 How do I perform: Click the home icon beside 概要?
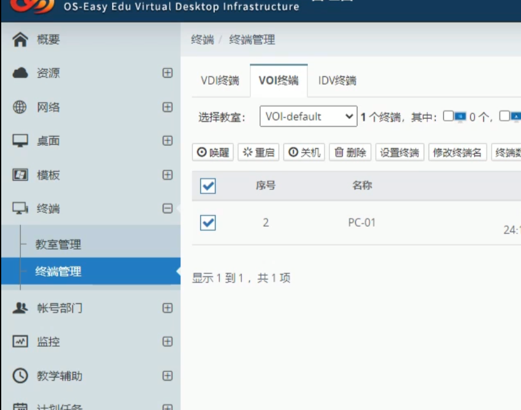(20, 40)
